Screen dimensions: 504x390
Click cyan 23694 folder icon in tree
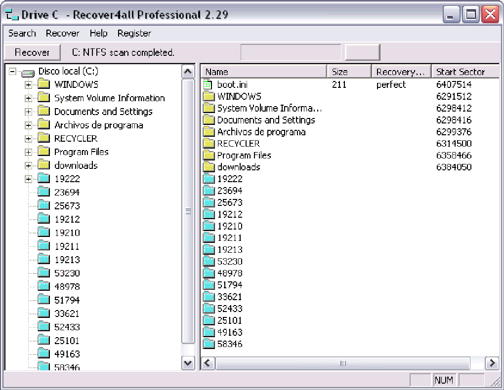point(43,192)
